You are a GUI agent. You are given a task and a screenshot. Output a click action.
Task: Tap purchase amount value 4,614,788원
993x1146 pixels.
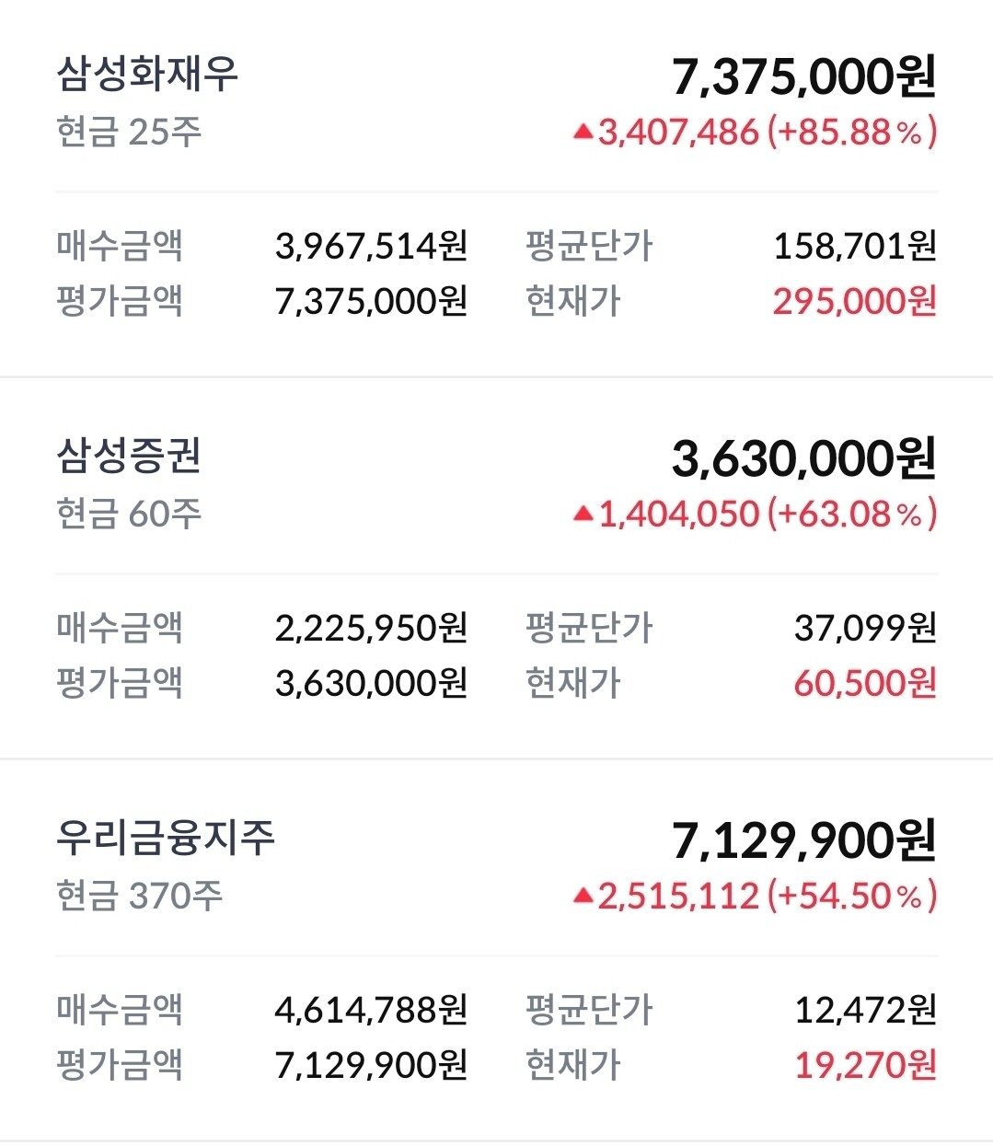pyautogui.click(x=371, y=1011)
